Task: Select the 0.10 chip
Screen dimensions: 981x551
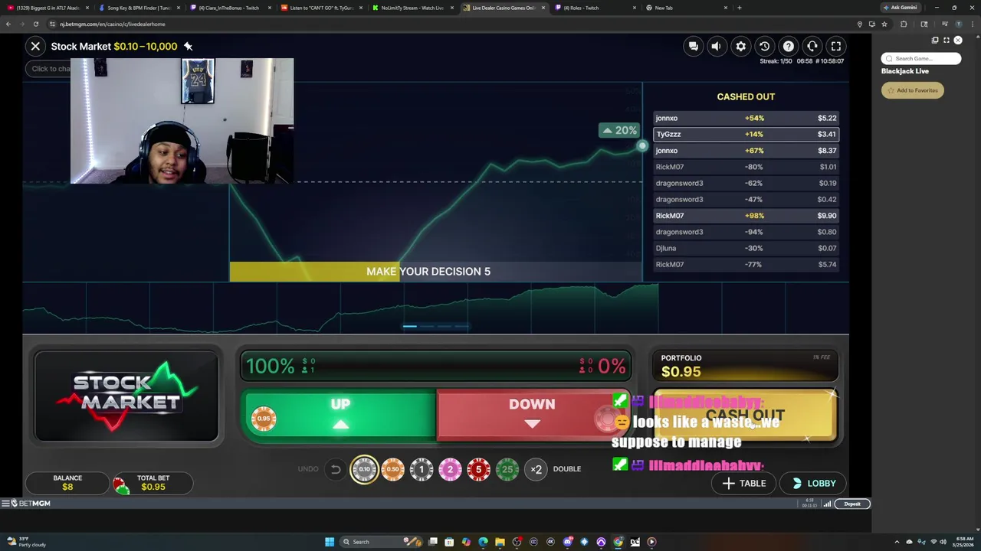Action: 364,469
